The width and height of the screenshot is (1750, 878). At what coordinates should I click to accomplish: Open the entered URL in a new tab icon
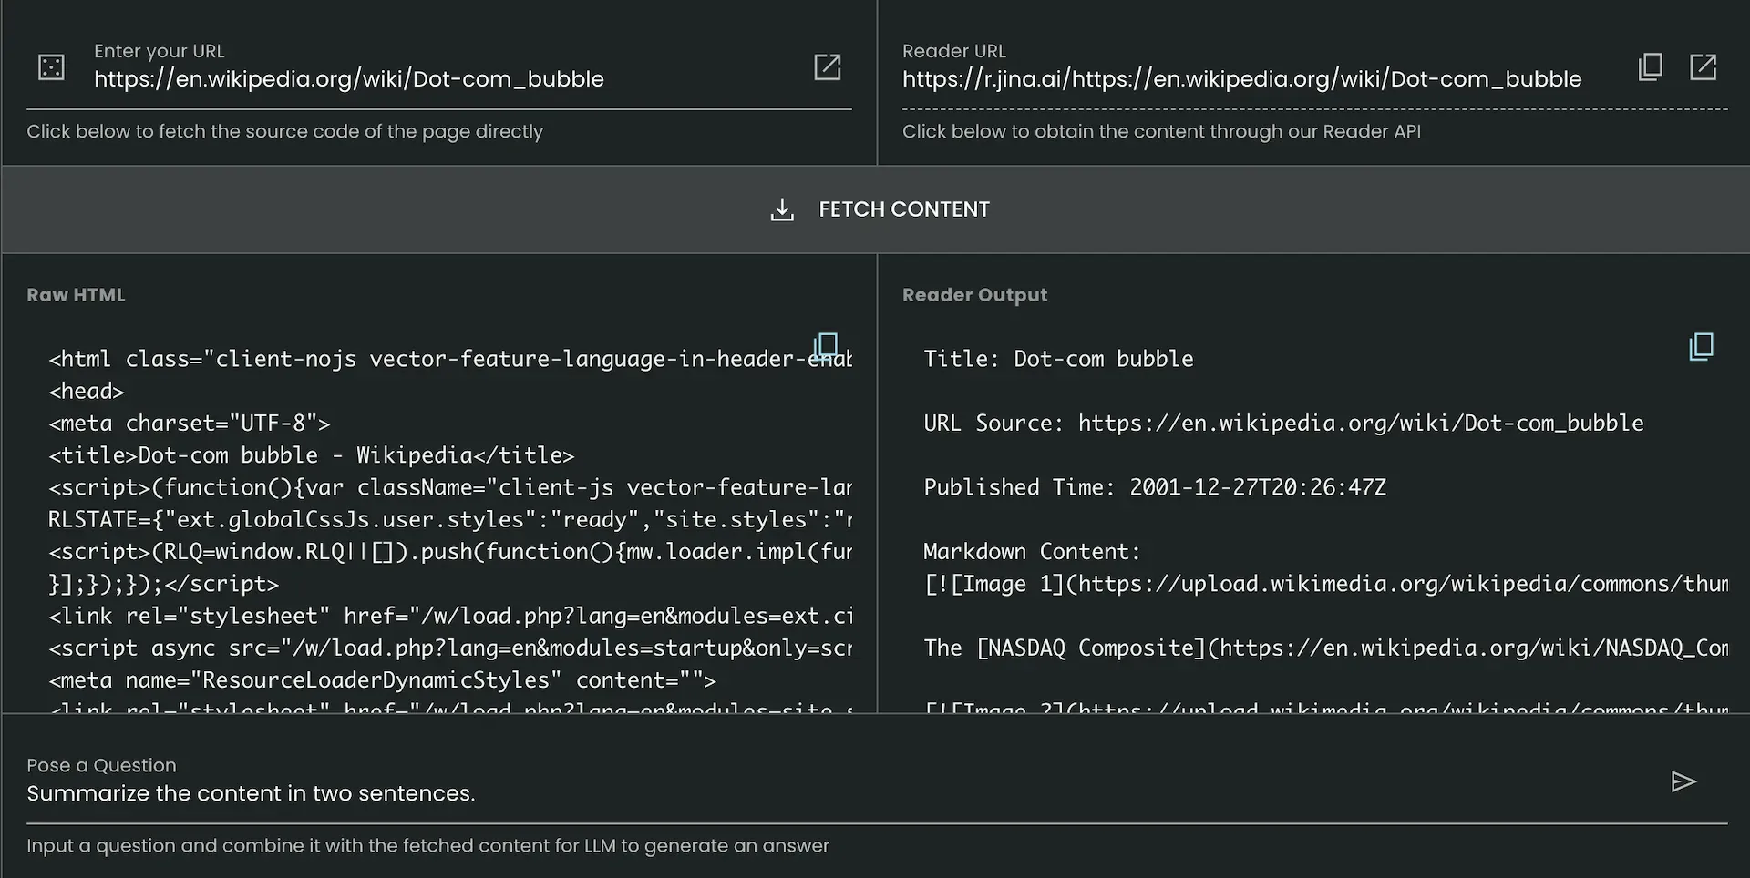tap(827, 67)
